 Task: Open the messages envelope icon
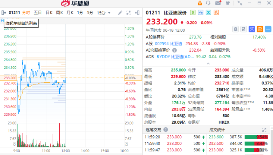(x=218, y=3)
